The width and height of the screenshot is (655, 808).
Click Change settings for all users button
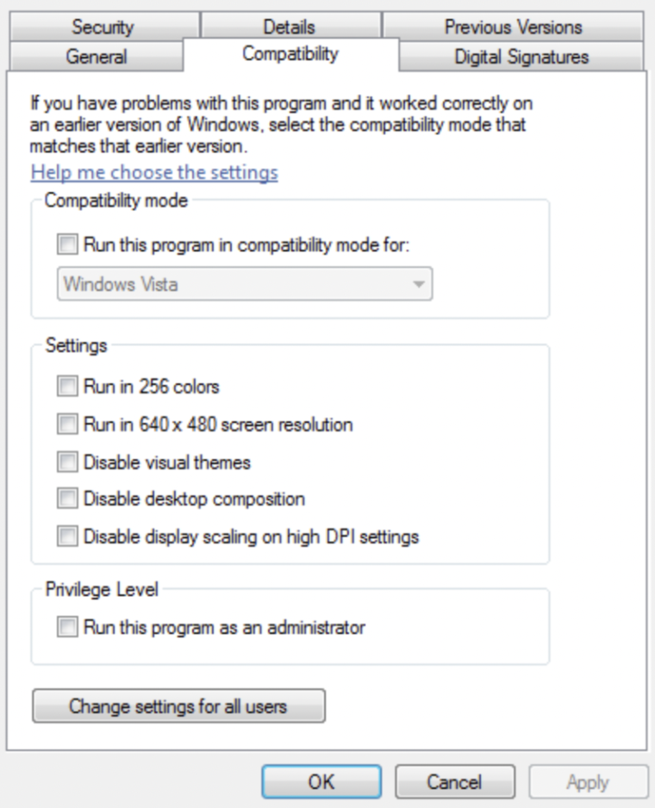click(x=178, y=707)
